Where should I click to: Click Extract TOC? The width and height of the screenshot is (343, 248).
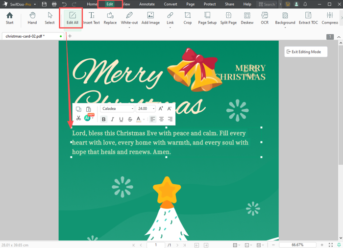click(x=308, y=18)
